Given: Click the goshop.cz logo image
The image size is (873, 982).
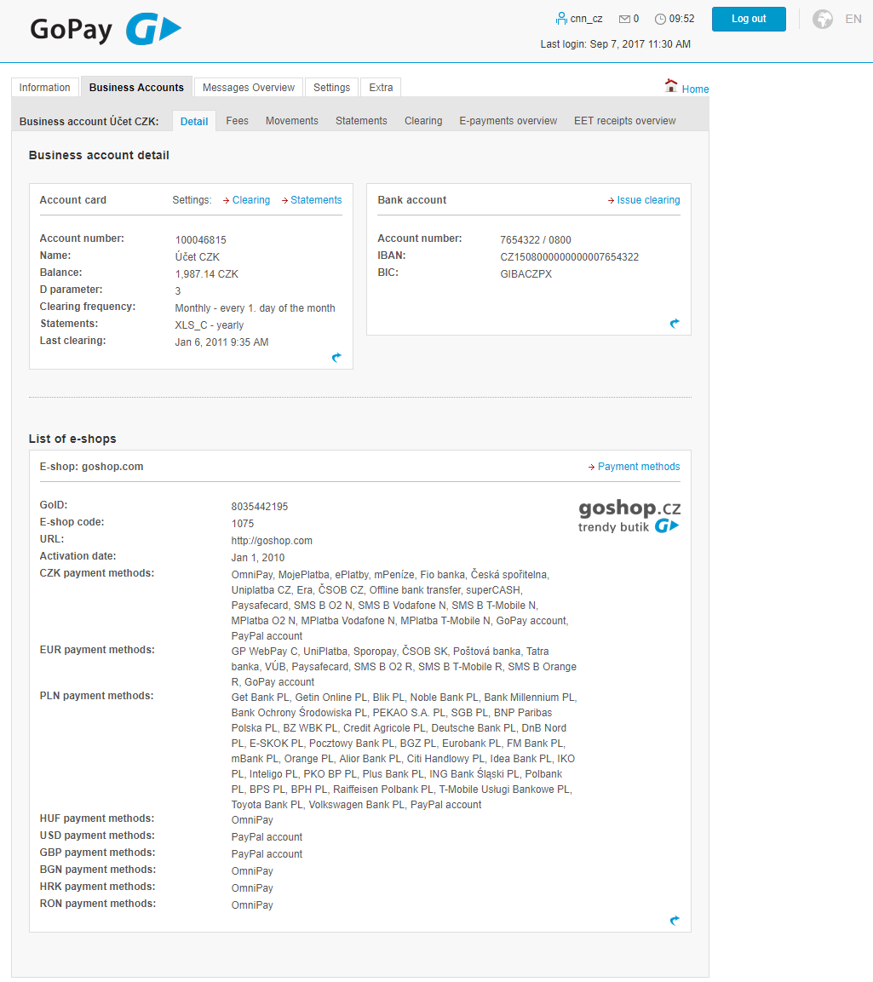Looking at the screenshot, I should pyautogui.click(x=629, y=515).
